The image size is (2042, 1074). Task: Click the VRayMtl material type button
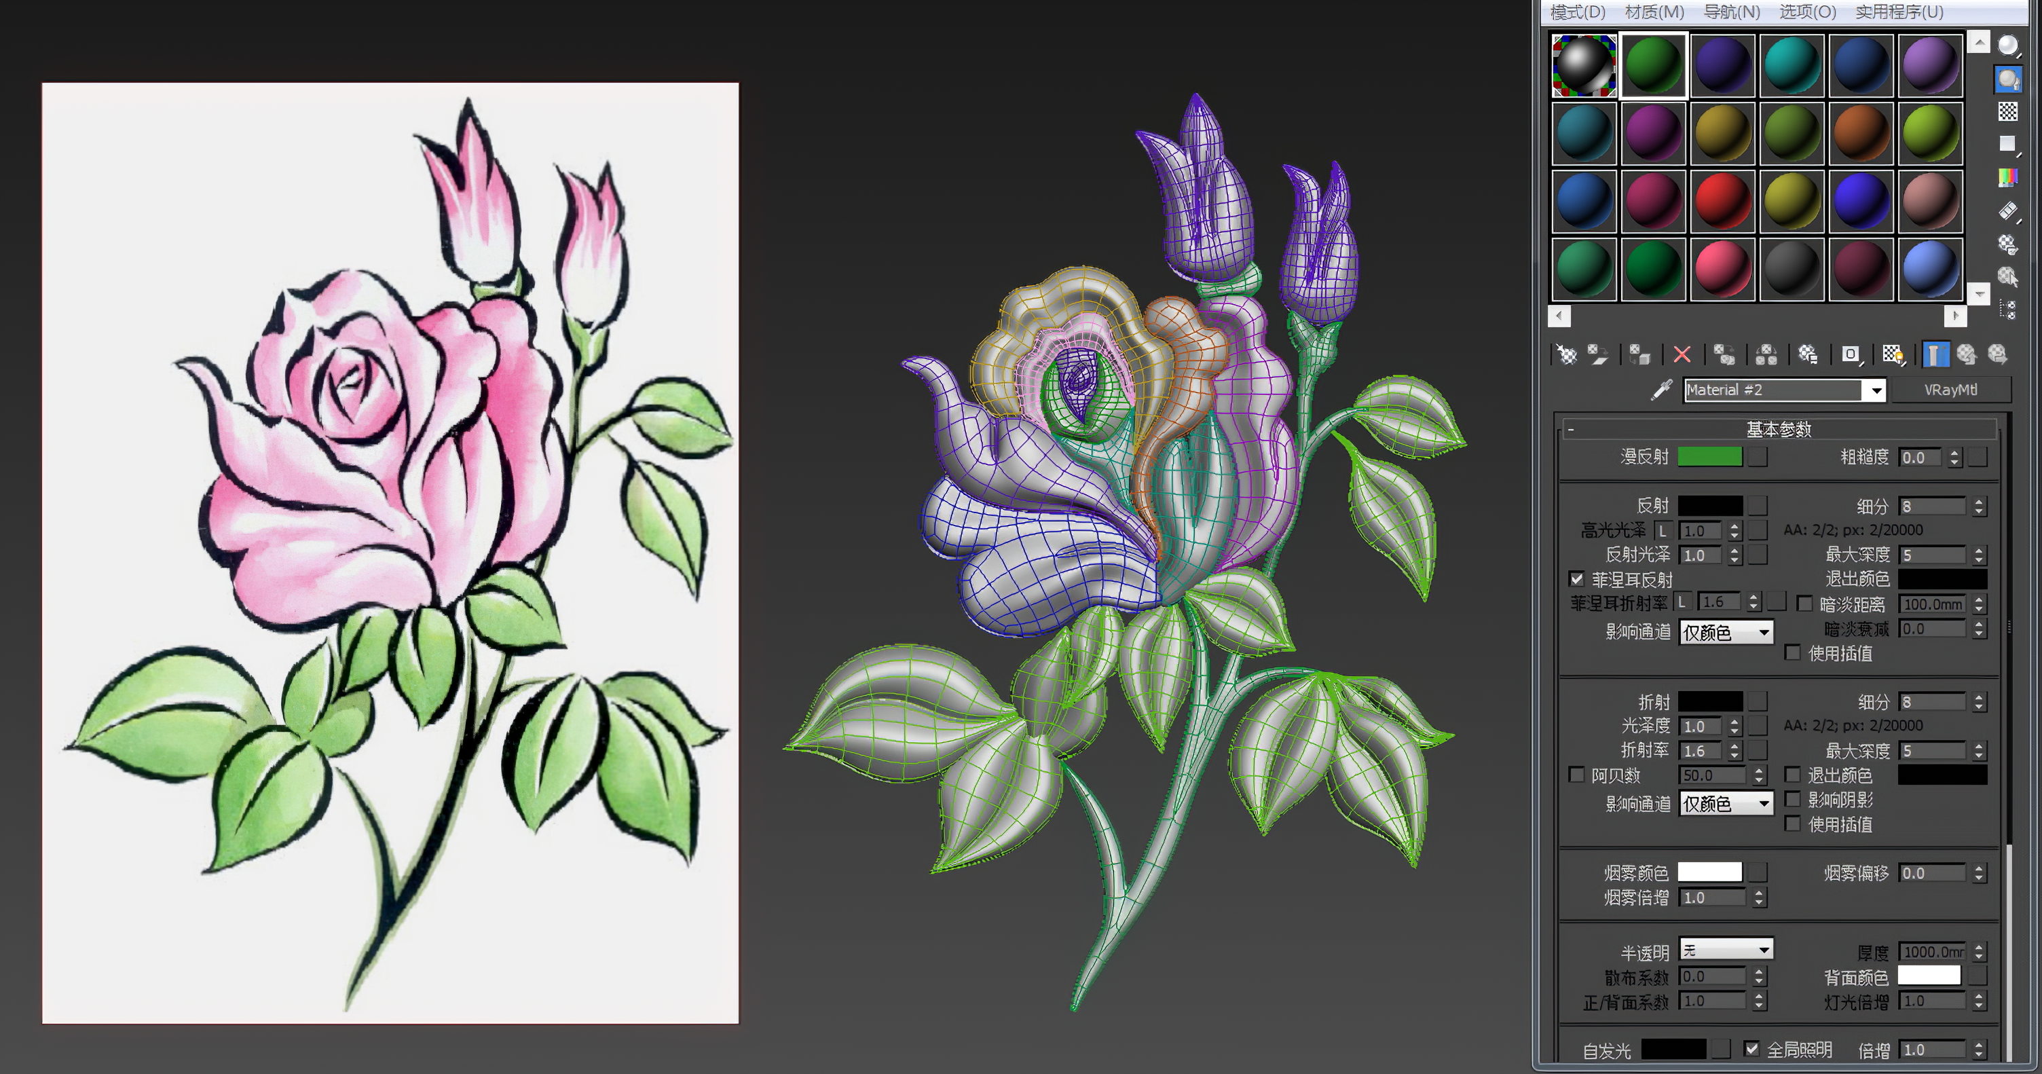pyautogui.click(x=1950, y=390)
